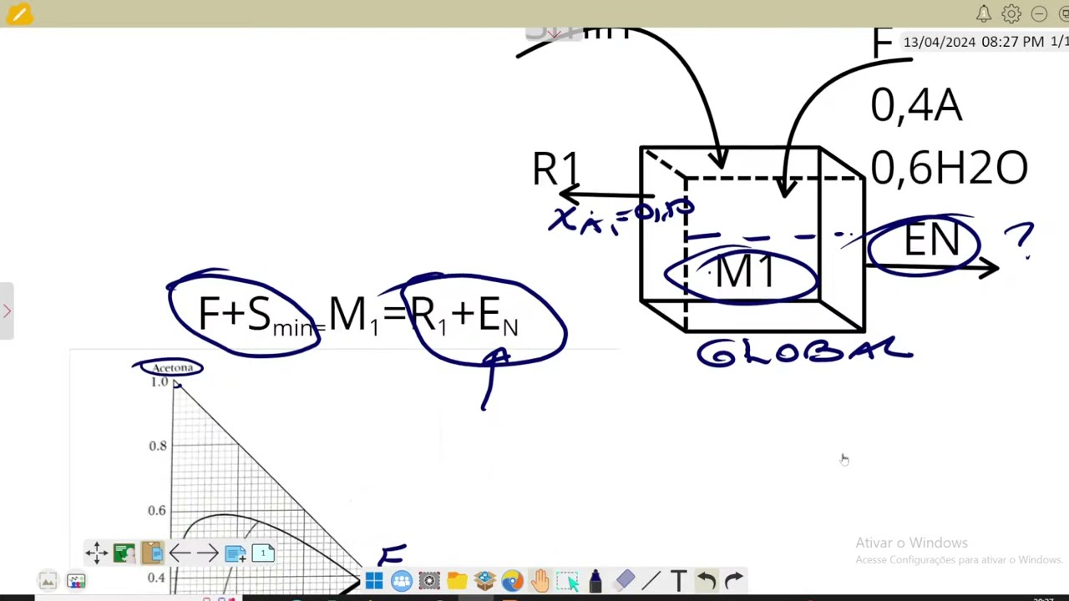Undo the last stroke
The height and width of the screenshot is (601, 1069).
(706, 581)
